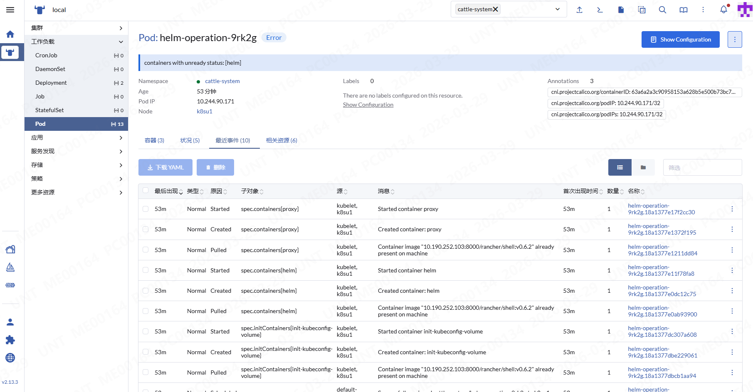Open the resource search magnifier icon
Viewport: 753px width, 392px height.
(x=662, y=10)
